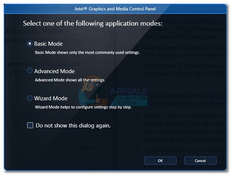The width and height of the screenshot is (231, 175).
Task: Select the Basic Mode radio button
Action: tap(30, 44)
